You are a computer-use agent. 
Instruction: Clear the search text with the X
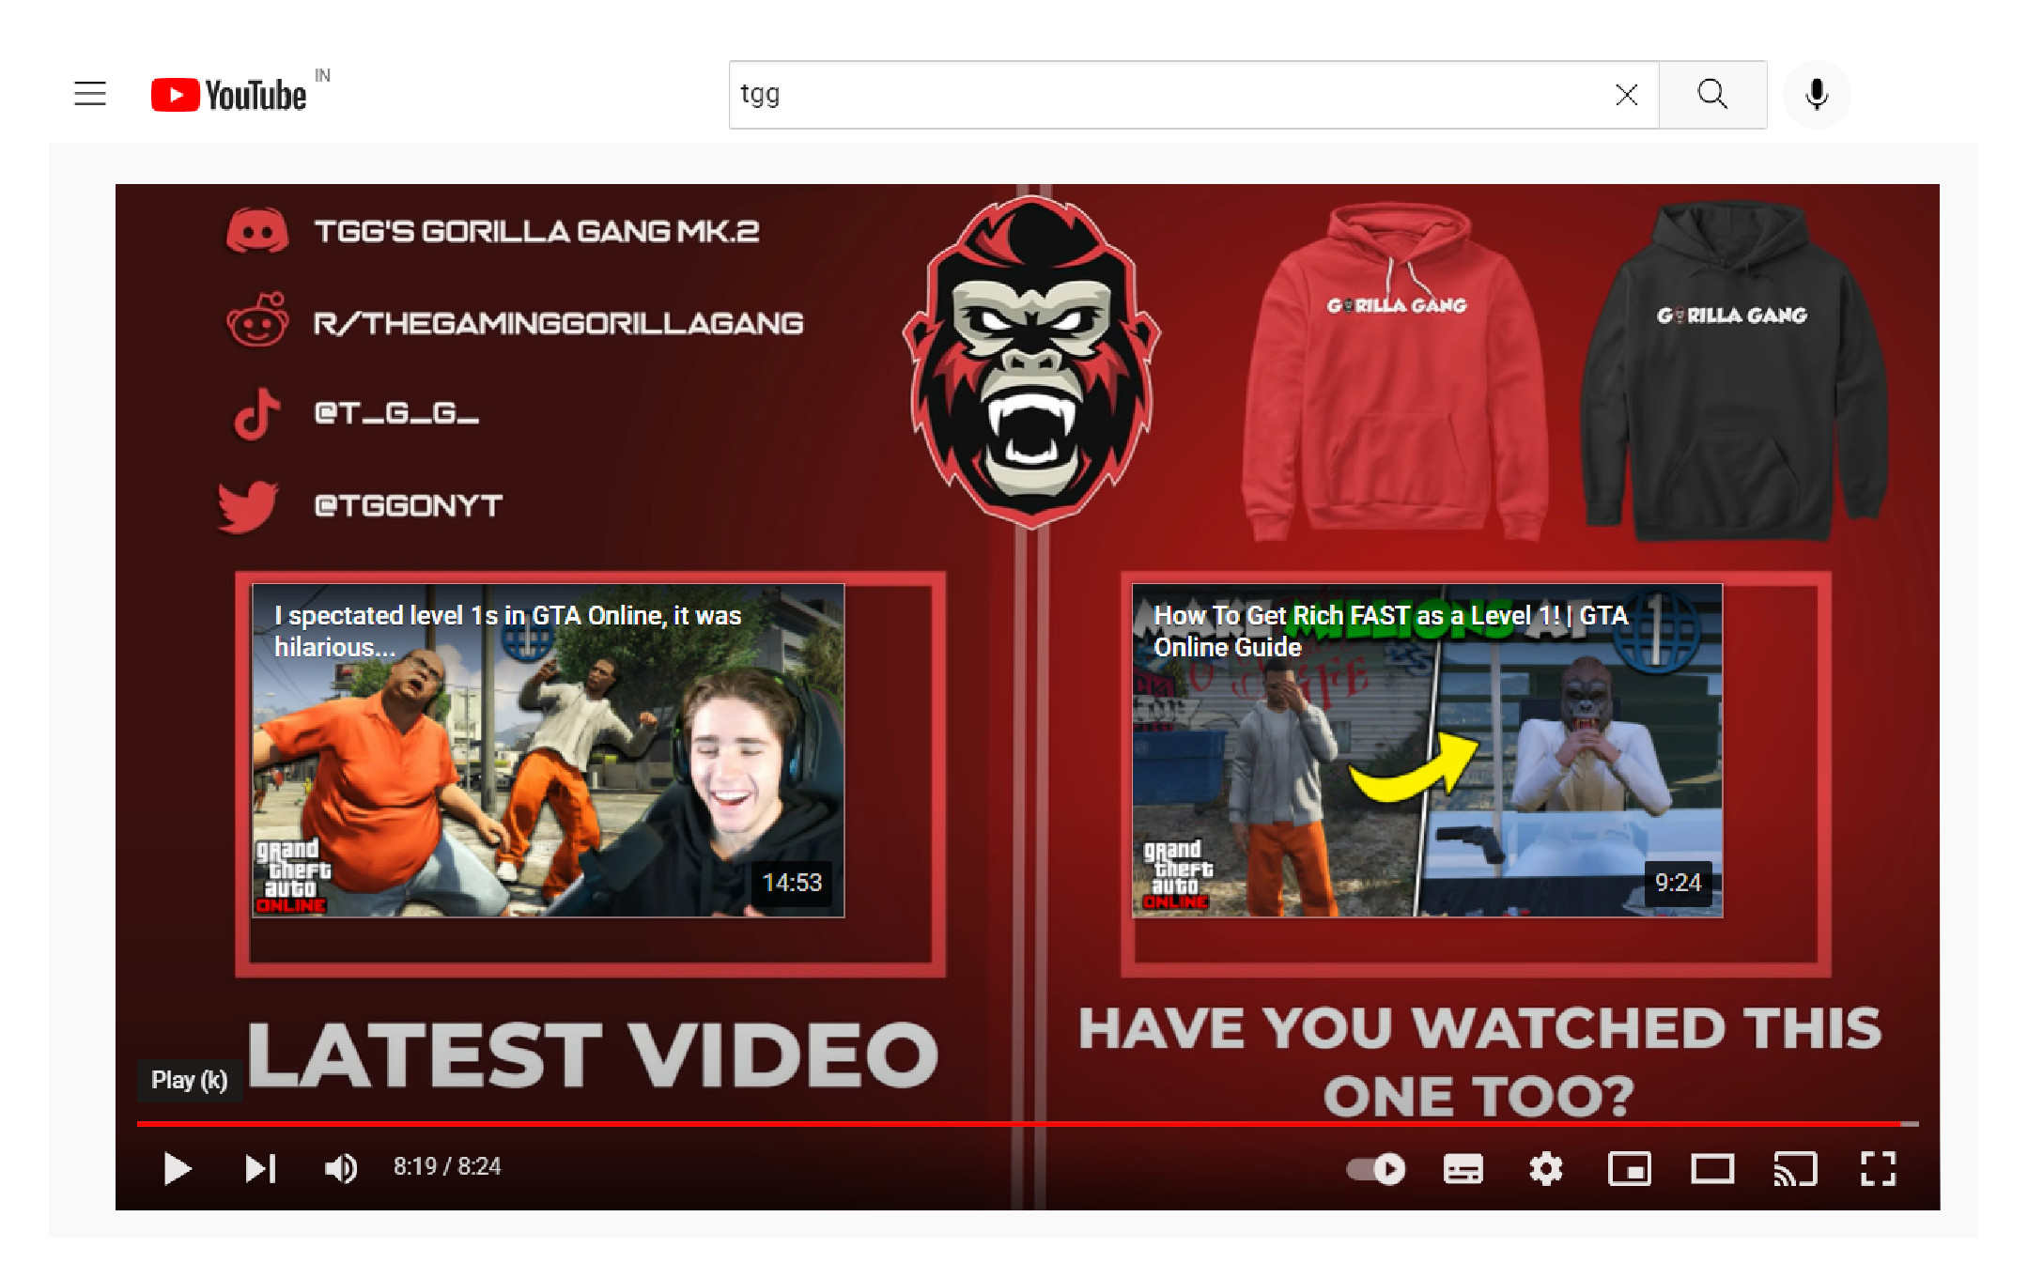(x=1626, y=94)
